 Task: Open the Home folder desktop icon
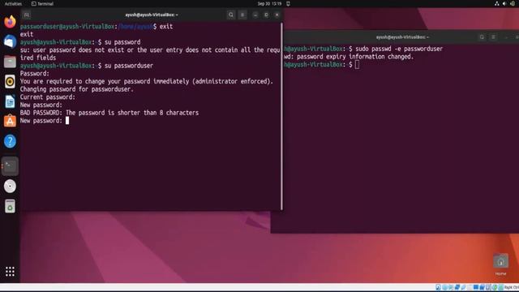pyautogui.click(x=500, y=264)
